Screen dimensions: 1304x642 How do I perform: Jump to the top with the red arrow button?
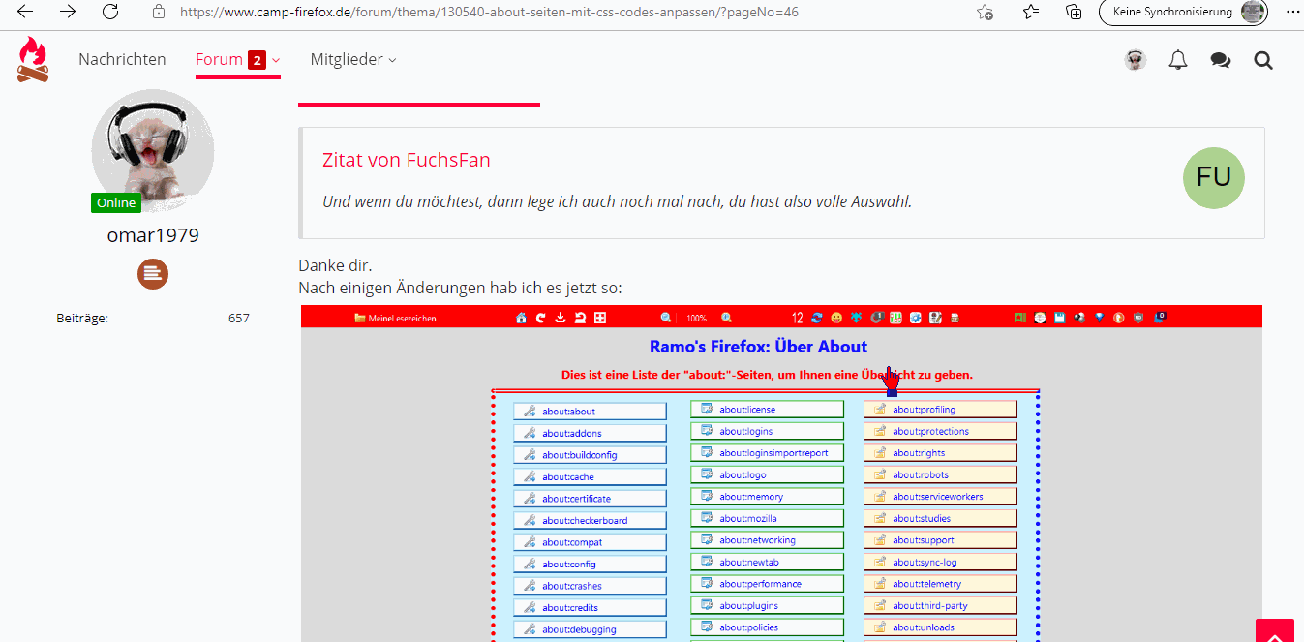1275,630
